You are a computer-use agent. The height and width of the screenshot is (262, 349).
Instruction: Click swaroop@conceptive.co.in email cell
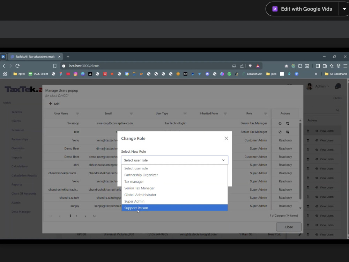(115, 123)
